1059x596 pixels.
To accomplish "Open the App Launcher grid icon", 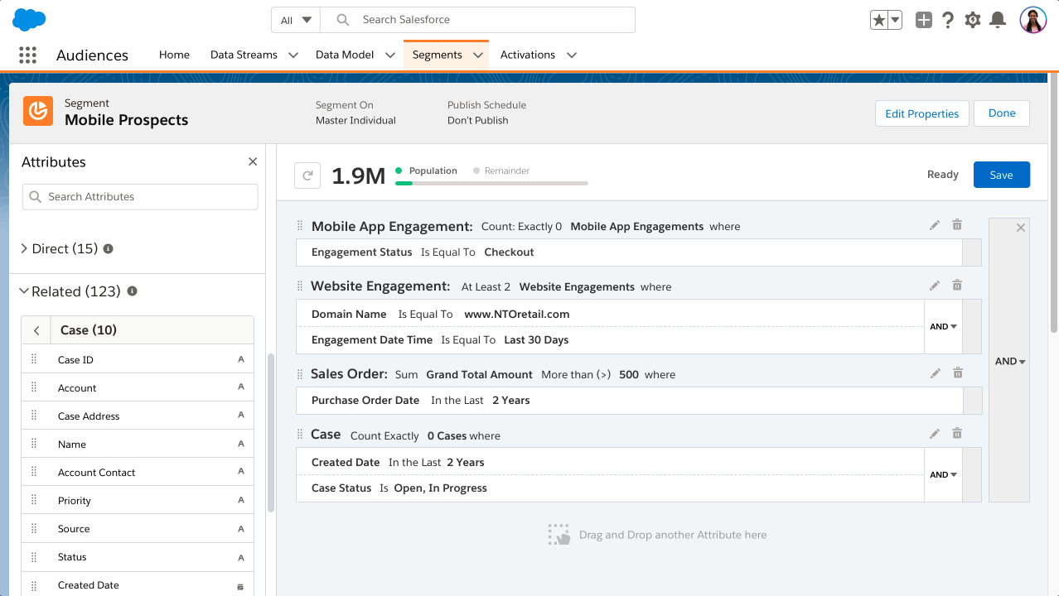I will click(x=27, y=55).
